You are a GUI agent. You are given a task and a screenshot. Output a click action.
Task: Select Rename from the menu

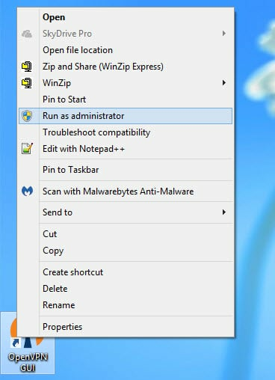pyautogui.click(x=126, y=305)
